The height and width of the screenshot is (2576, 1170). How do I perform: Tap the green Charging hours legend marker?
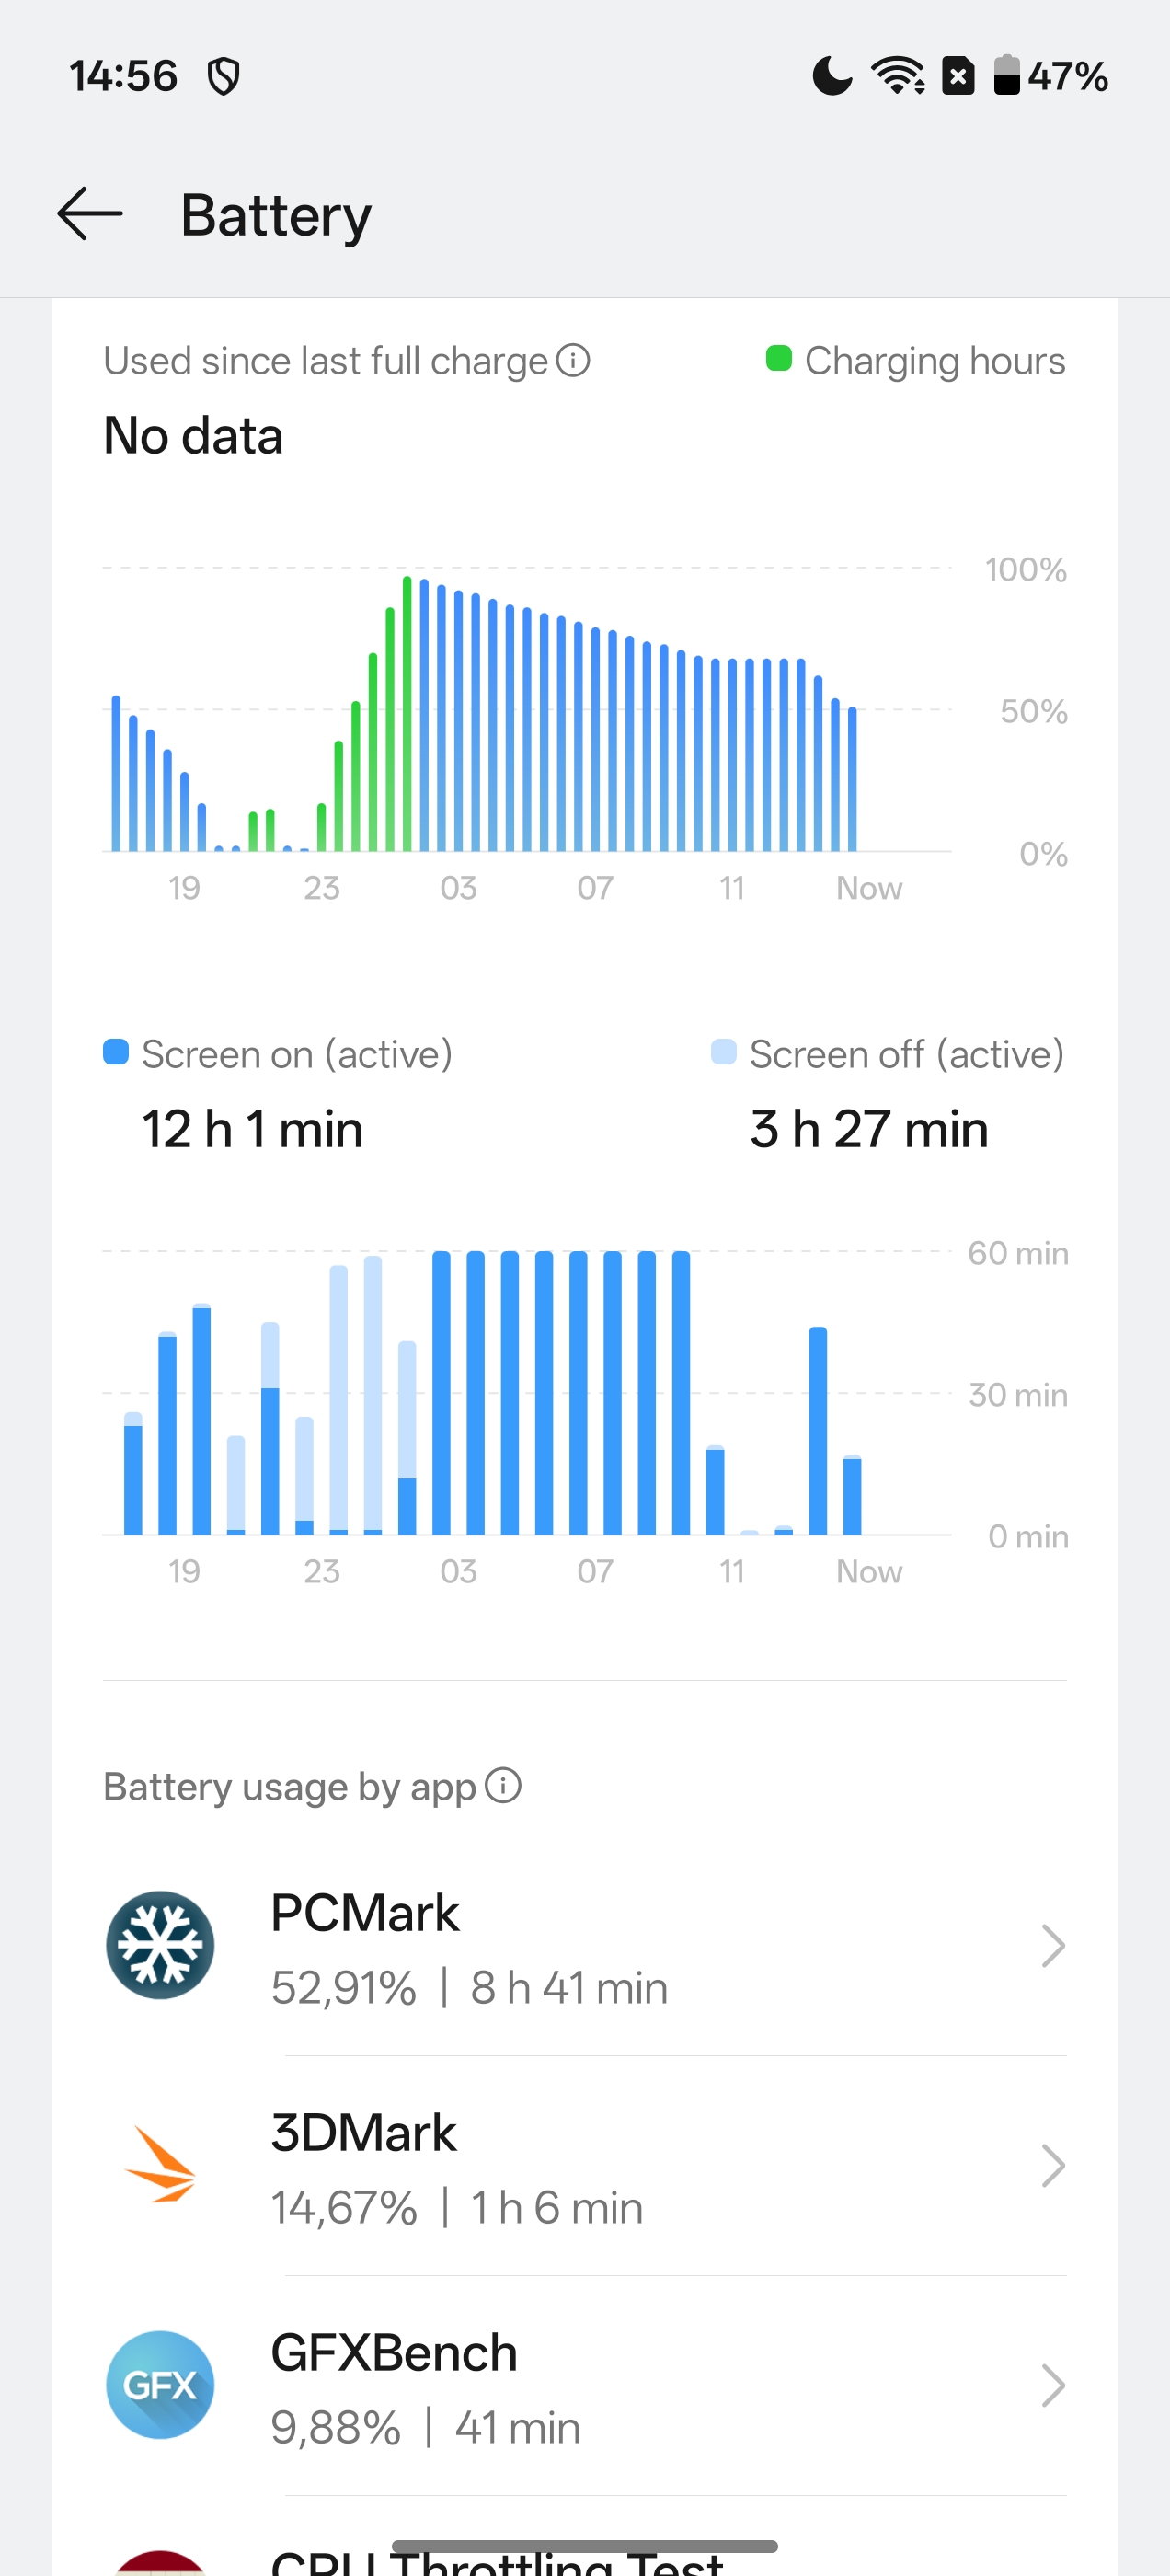778,358
